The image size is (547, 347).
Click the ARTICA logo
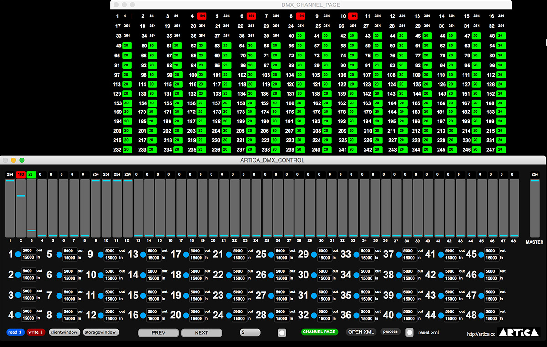point(518,332)
